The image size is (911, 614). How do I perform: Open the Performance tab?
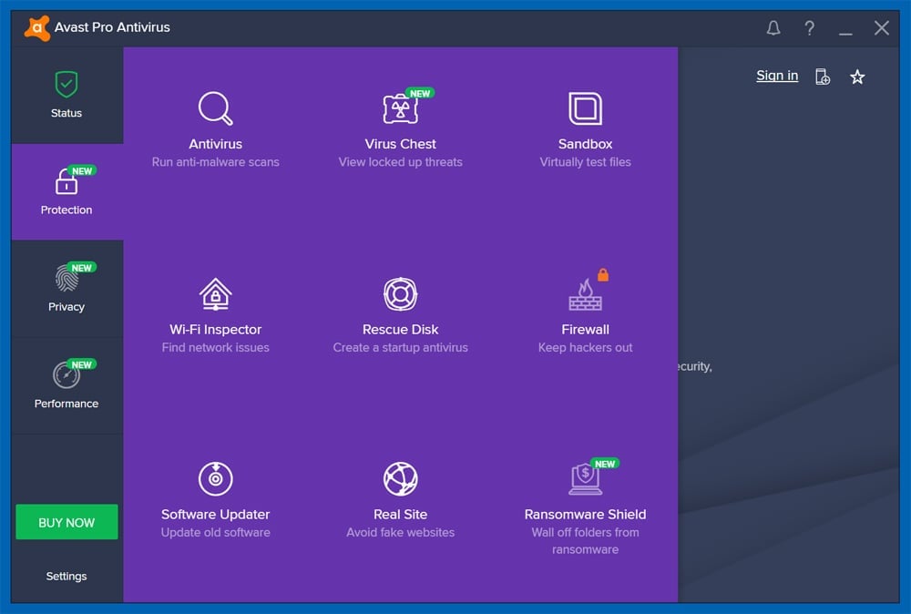[67, 385]
